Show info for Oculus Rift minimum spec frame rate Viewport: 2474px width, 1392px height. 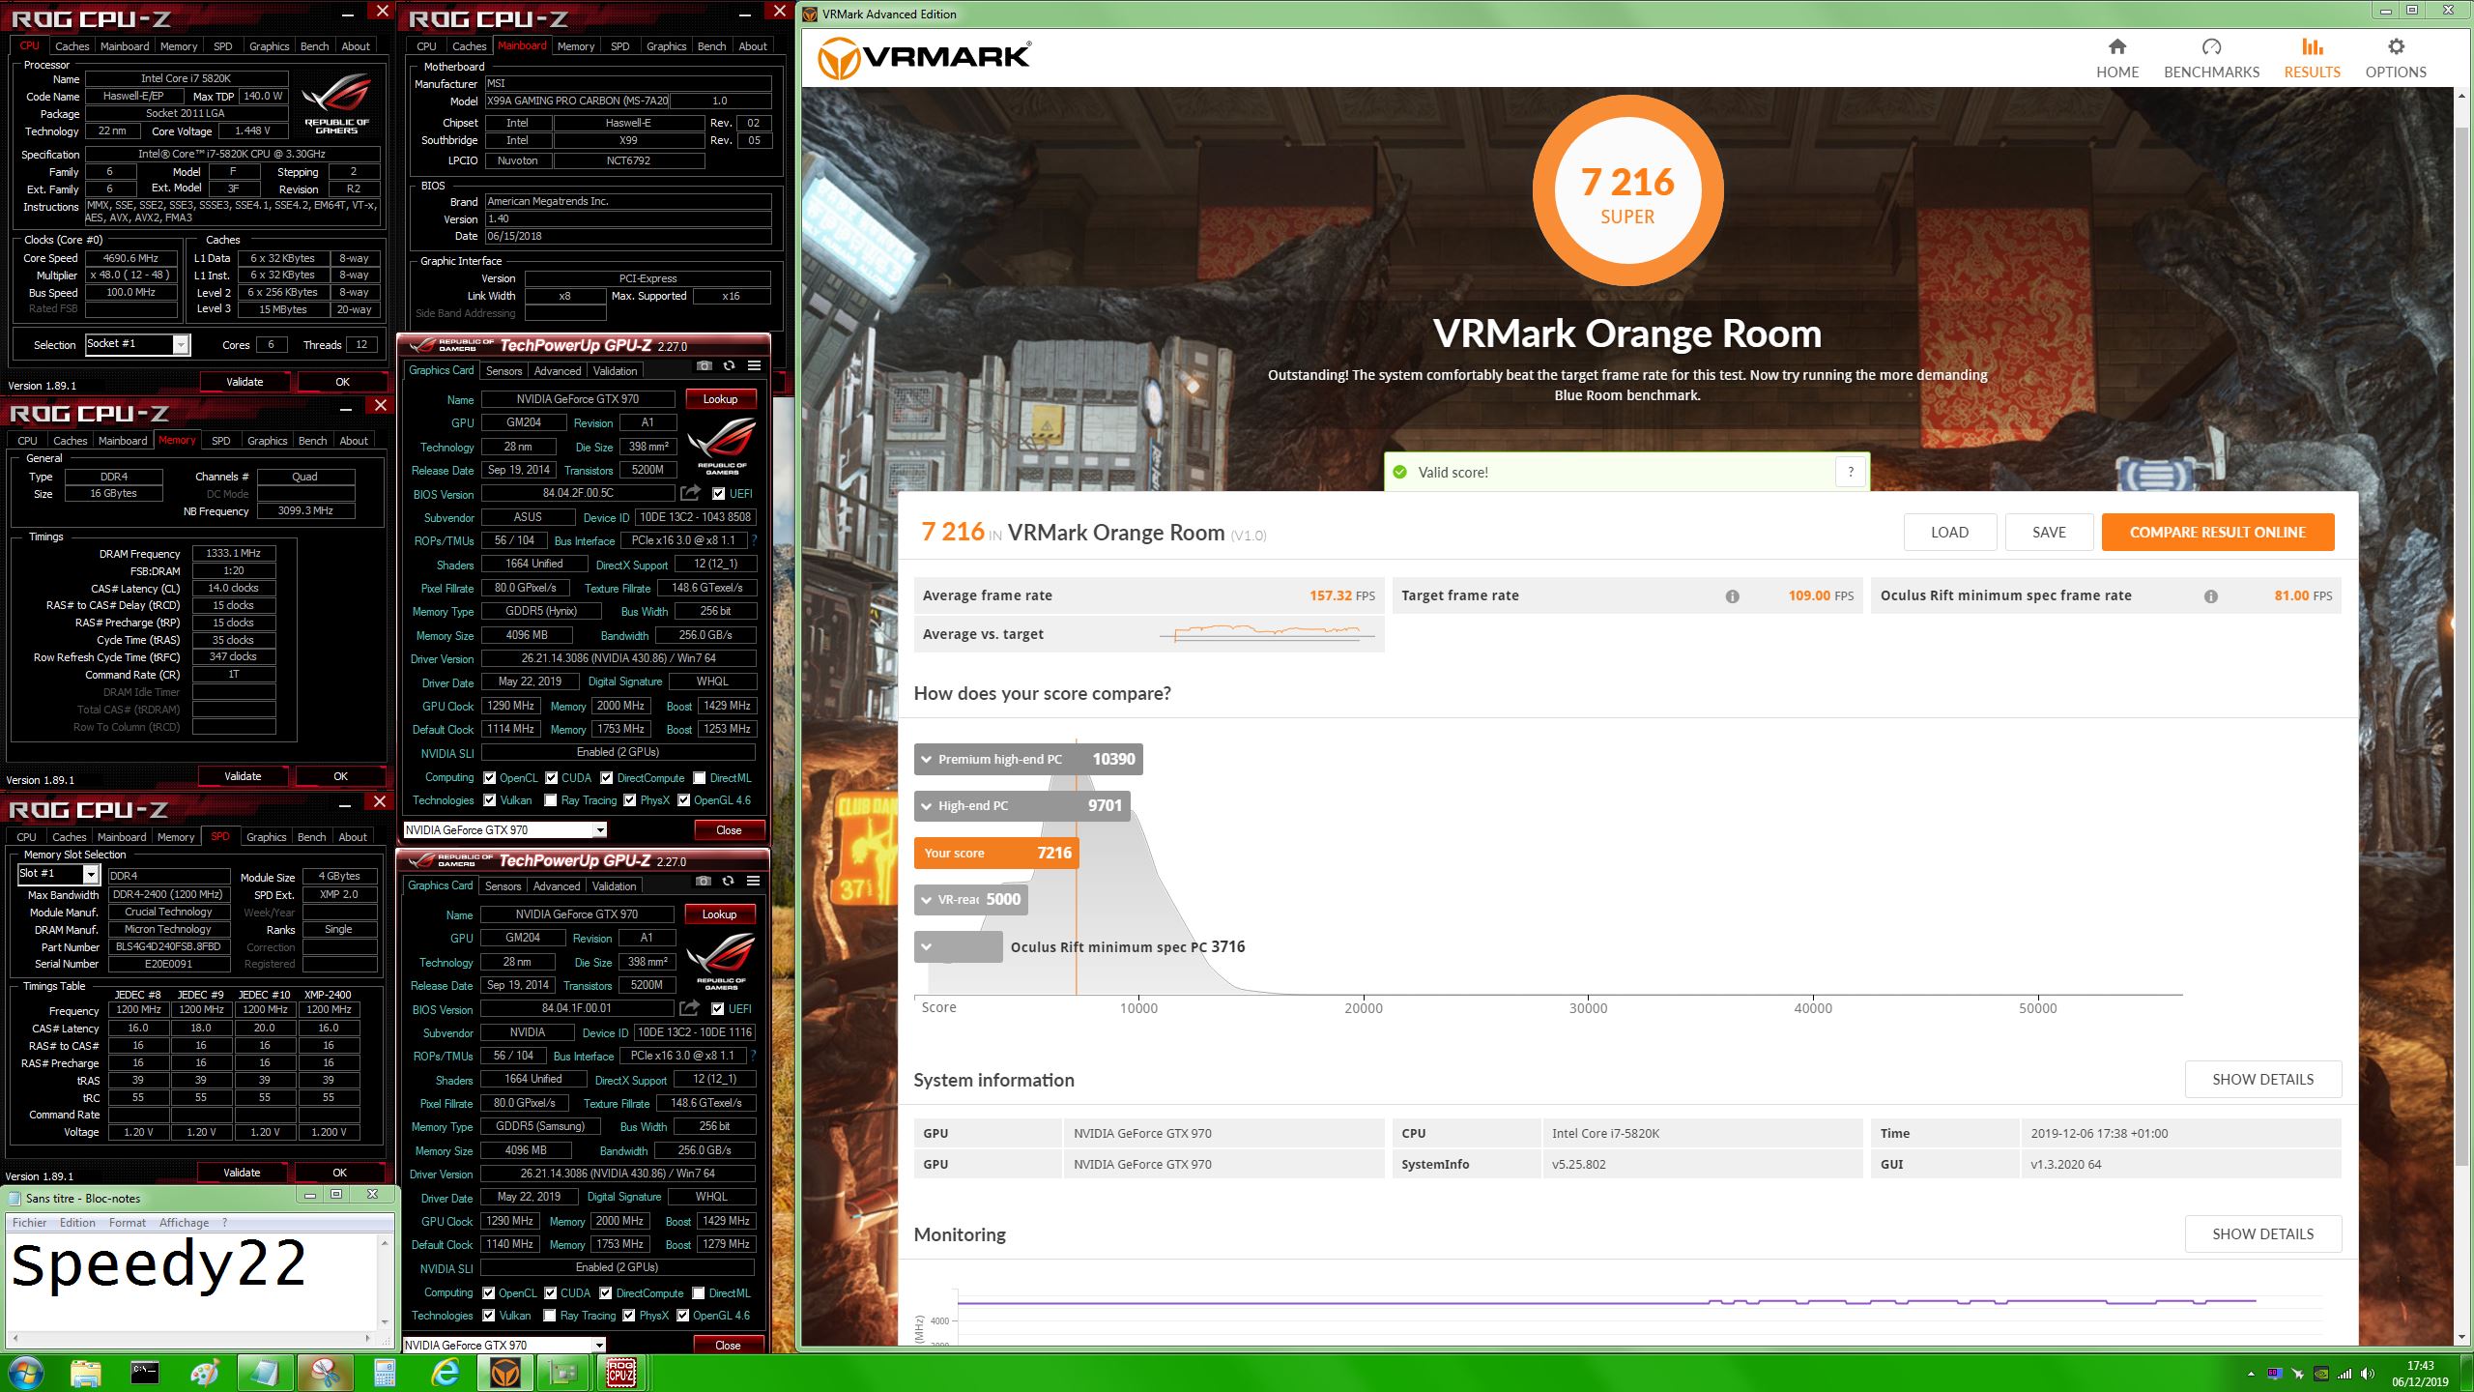pyautogui.click(x=2211, y=596)
